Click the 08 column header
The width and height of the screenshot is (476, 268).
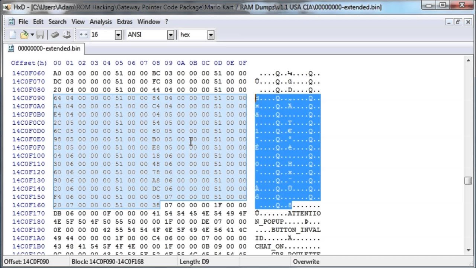[156, 63]
